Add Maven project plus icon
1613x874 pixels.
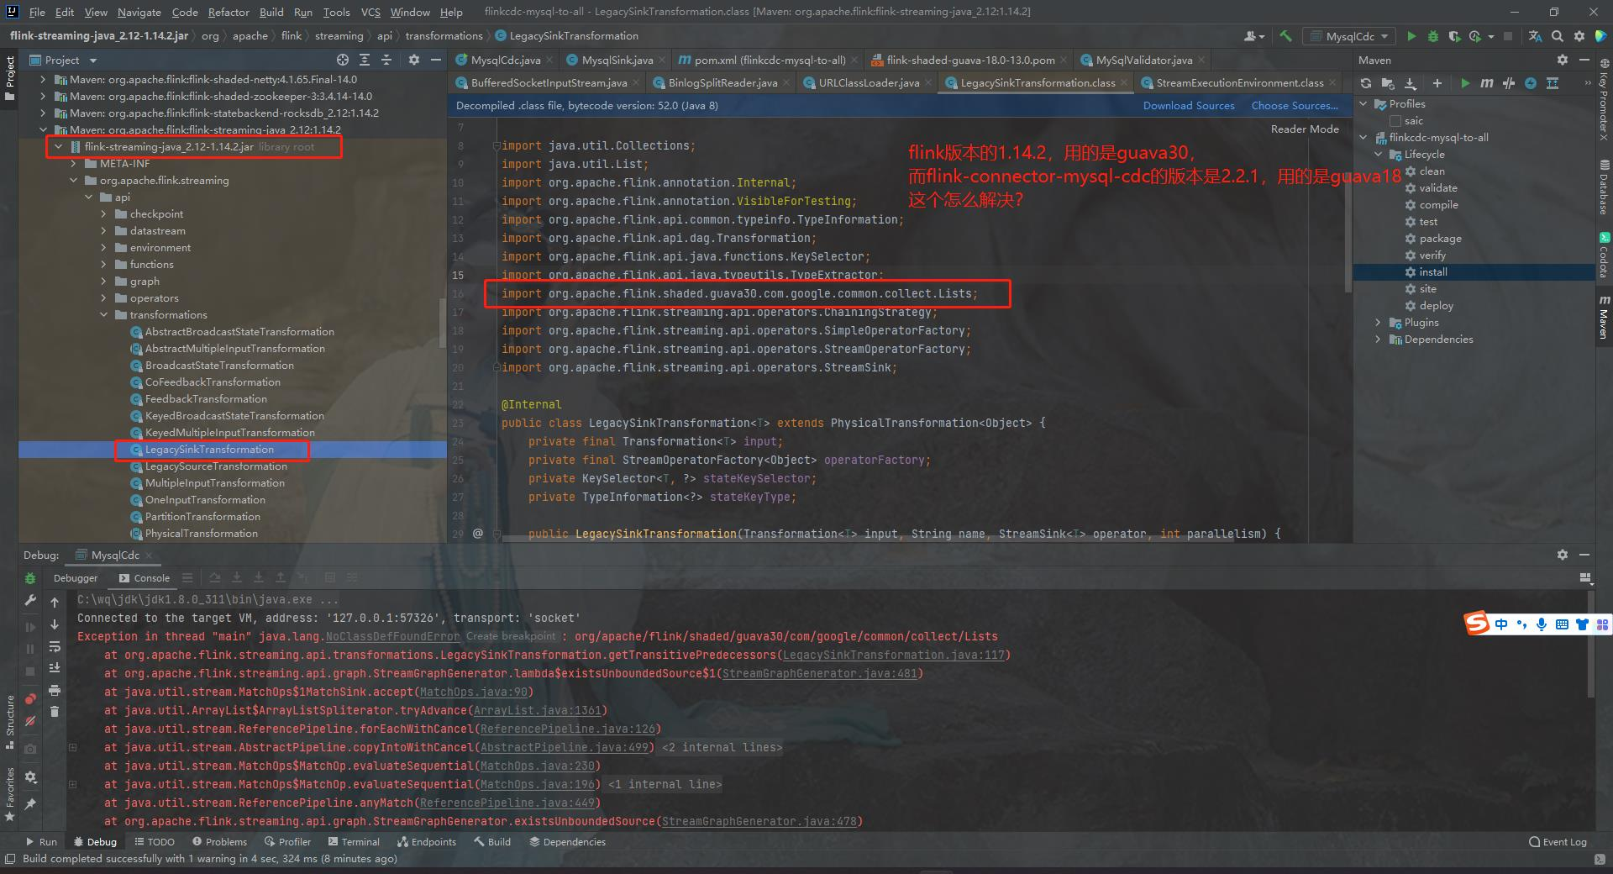click(x=1437, y=83)
